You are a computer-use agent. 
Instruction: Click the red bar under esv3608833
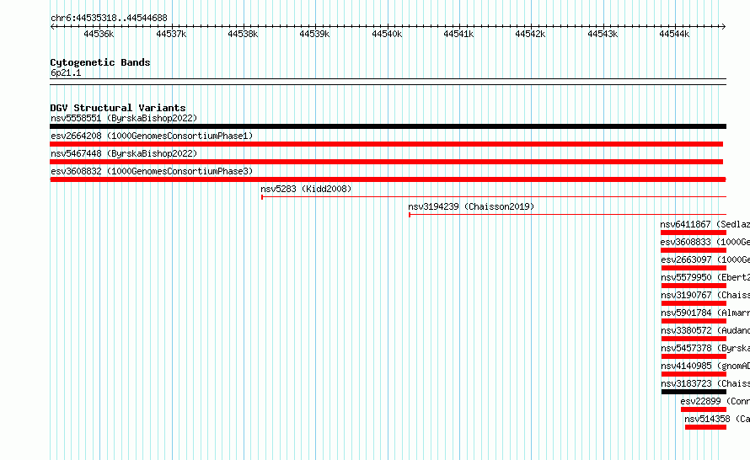pyautogui.click(x=694, y=250)
